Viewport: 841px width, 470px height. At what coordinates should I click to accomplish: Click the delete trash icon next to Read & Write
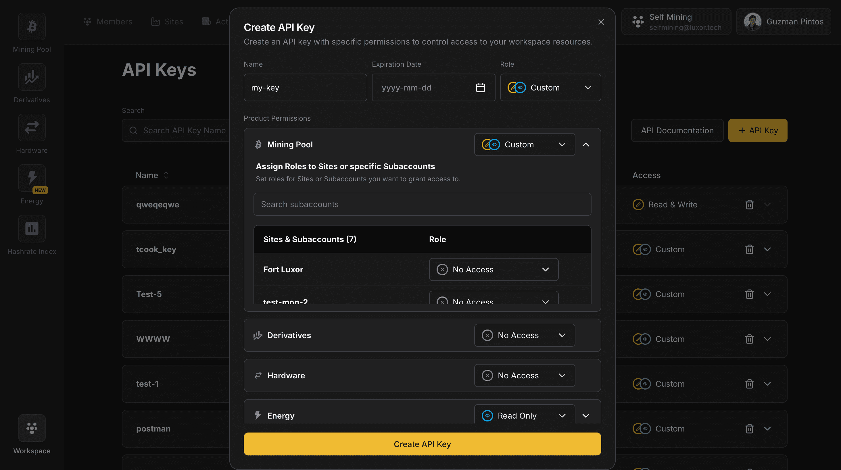[749, 204]
